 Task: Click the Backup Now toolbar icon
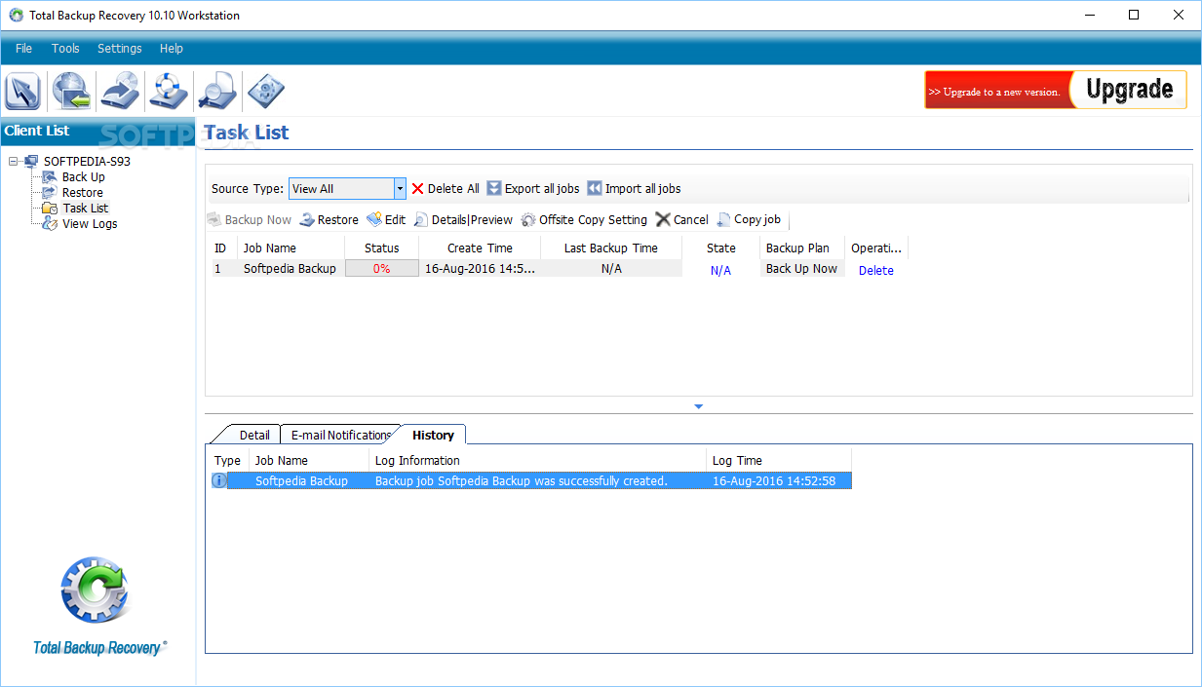click(x=213, y=220)
